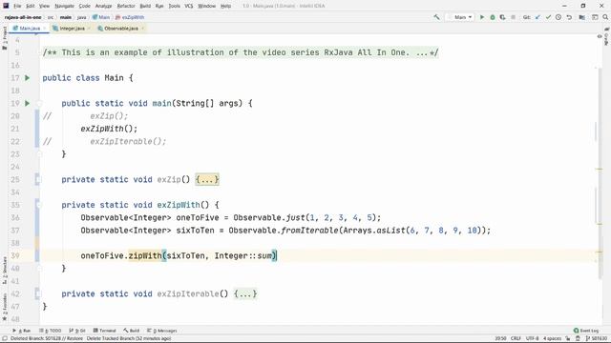Run Main with the green play button

(482, 17)
